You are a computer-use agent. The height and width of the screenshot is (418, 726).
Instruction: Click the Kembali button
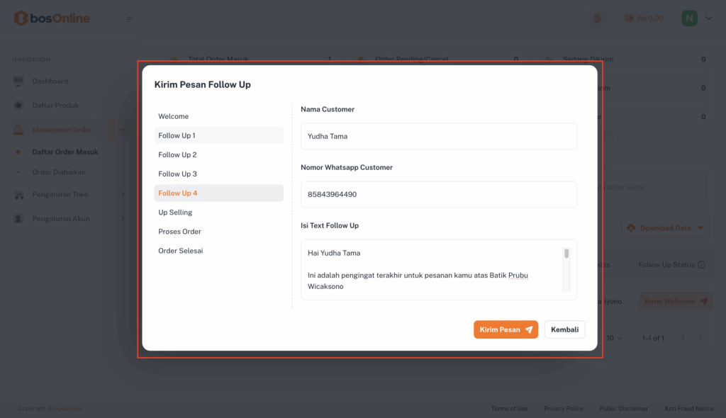[x=564, y=329]
